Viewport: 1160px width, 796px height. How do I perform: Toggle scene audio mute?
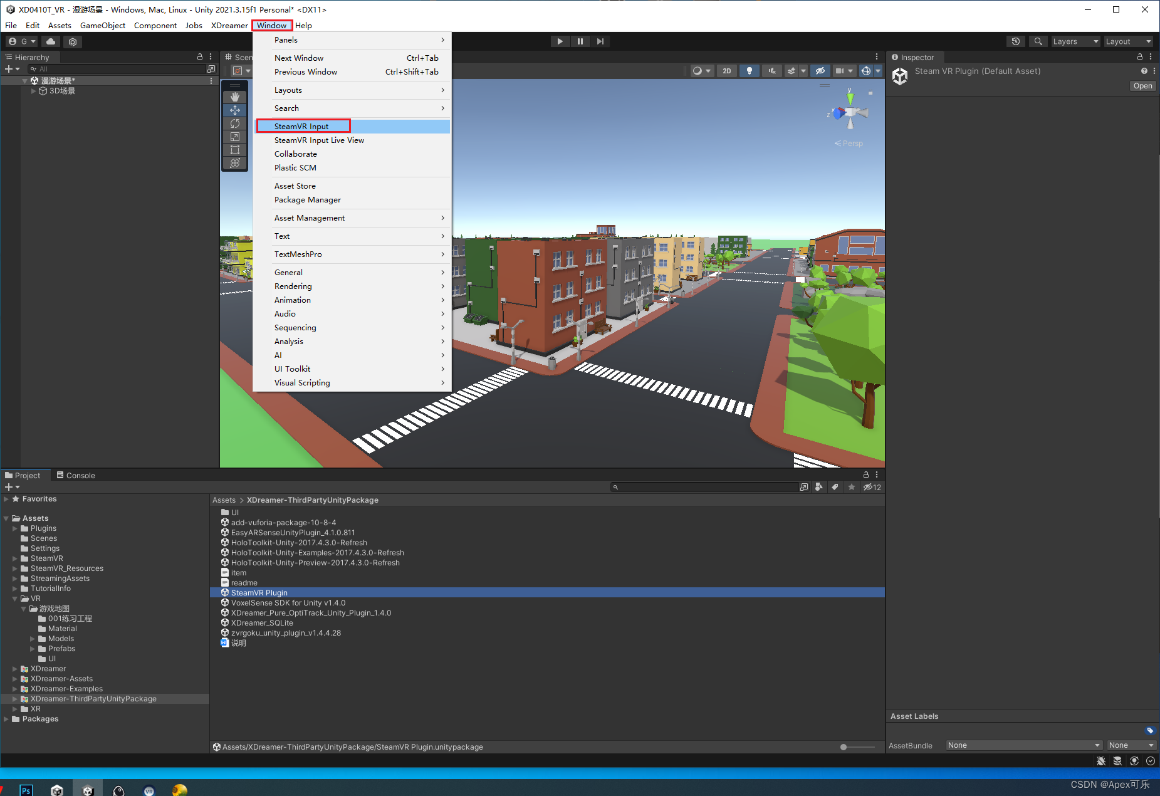(772, 71)
